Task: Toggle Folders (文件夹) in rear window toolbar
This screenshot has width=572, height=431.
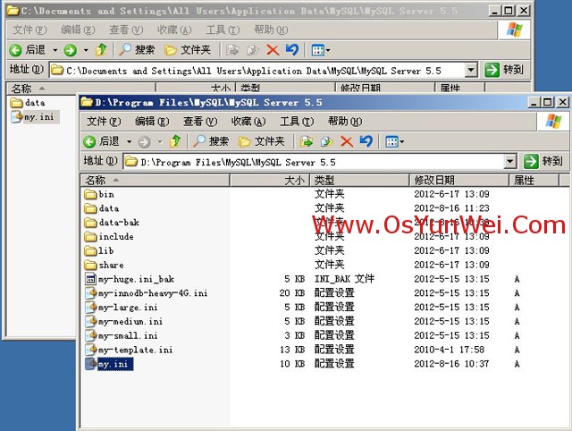Action: [x=188, y=50]
